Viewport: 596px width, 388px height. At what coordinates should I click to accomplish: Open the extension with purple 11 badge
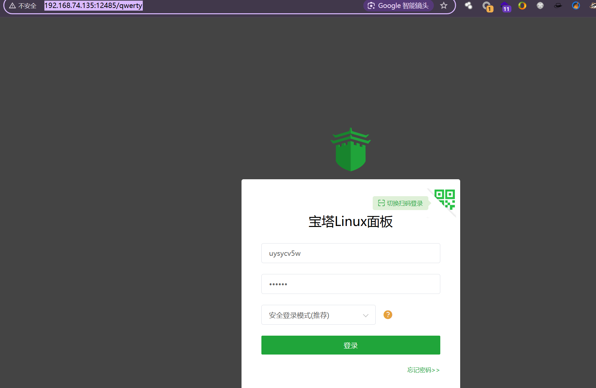tap(505, 6)
